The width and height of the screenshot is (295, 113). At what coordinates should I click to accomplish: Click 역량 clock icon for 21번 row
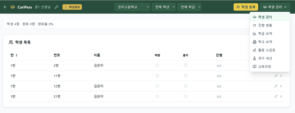[x=157, y=96]
